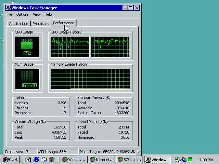219x164 pixels.
Task: Click status bar 'Processes: 17'
Action: pyautogui.click(x=21, y=152)
